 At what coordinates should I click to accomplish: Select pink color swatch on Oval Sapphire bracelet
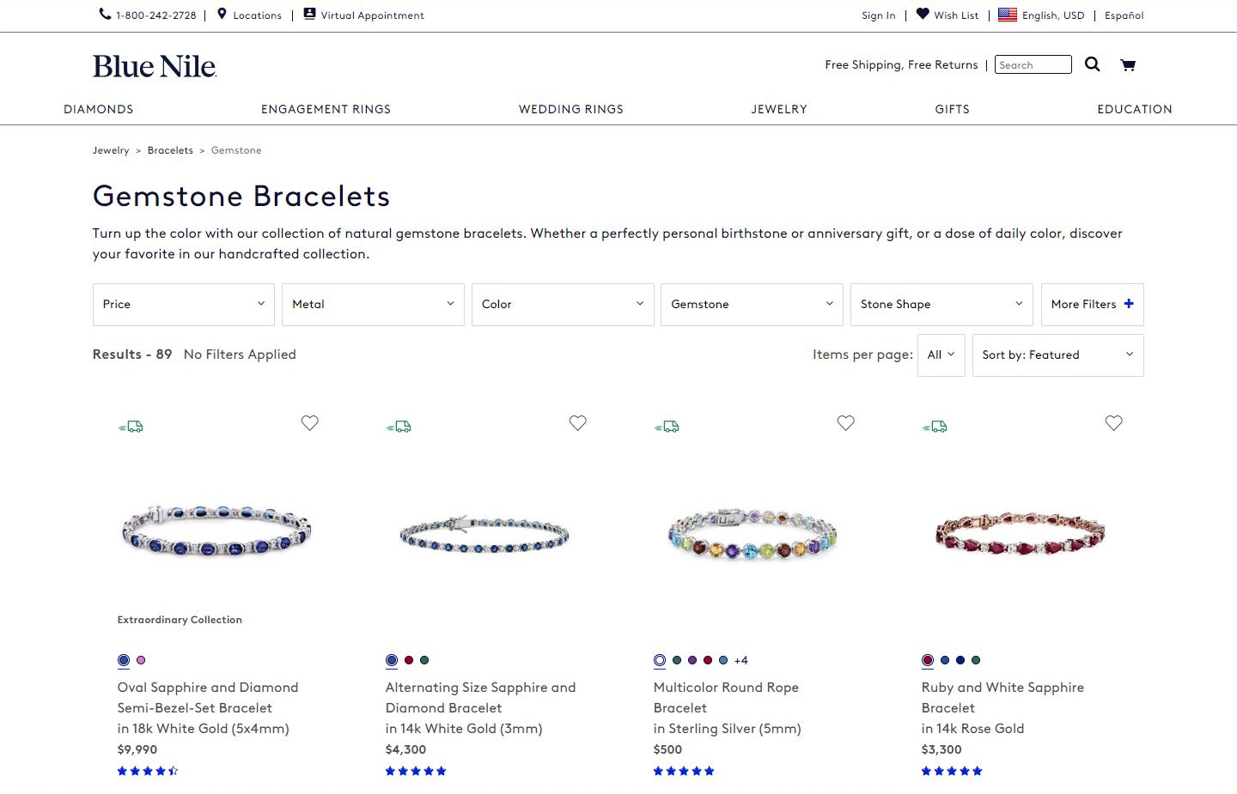141,660
